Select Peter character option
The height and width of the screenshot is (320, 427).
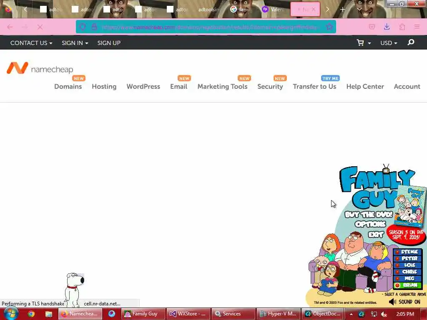point(407,258)
